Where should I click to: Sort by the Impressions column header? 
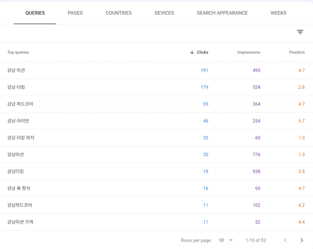pos(249,52)
